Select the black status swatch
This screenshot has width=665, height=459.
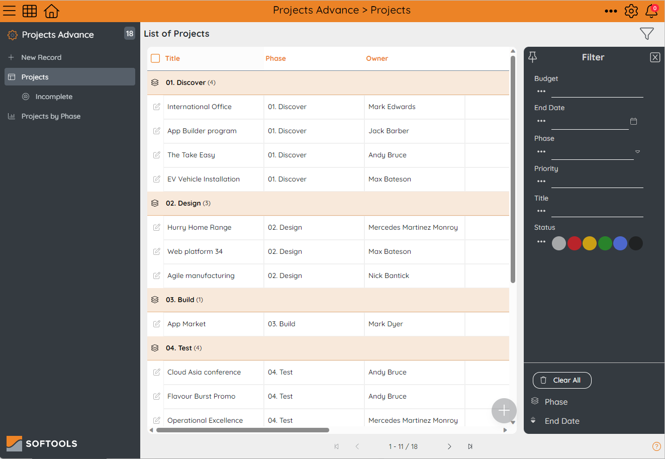[636, 243]
